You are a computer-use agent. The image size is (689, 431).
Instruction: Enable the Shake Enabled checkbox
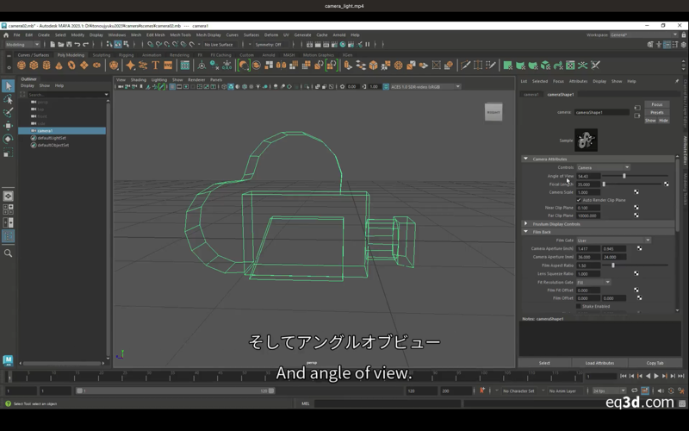coord(579,306)
